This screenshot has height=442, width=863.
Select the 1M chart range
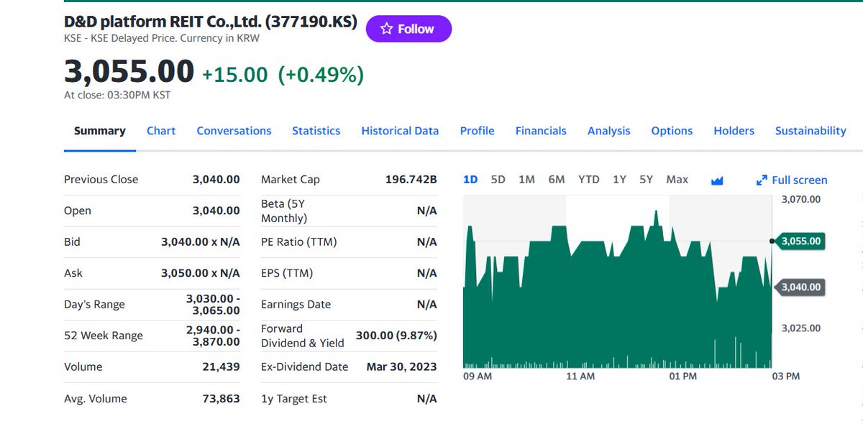[x=526, y=180]
